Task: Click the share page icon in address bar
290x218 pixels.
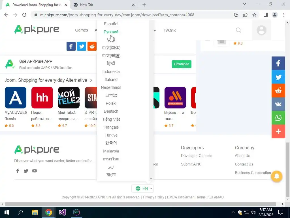Action: 245,15
